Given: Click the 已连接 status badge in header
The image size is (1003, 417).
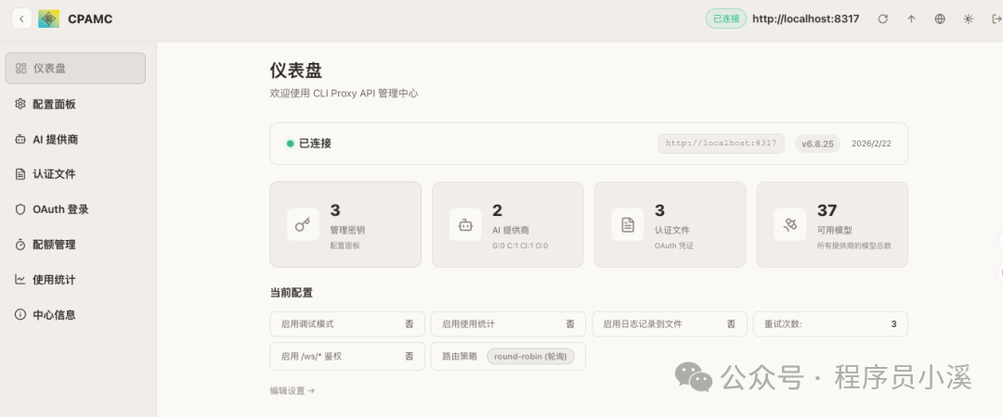Looking at the screenshot, I should pyautogui.click(x=726, y=19).
